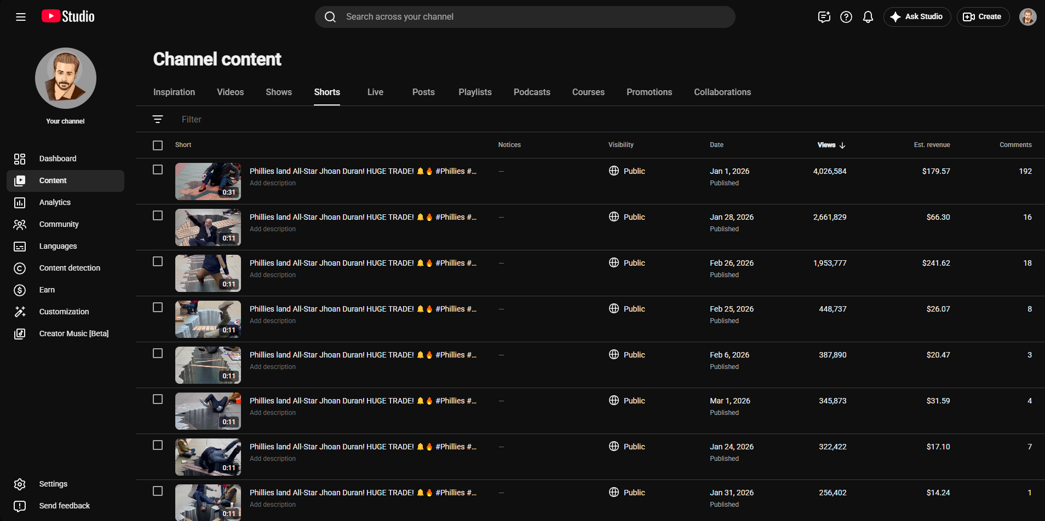Click the Earn dollar icon
This screenshot has width=1045, height=521.
pos(20,290)
